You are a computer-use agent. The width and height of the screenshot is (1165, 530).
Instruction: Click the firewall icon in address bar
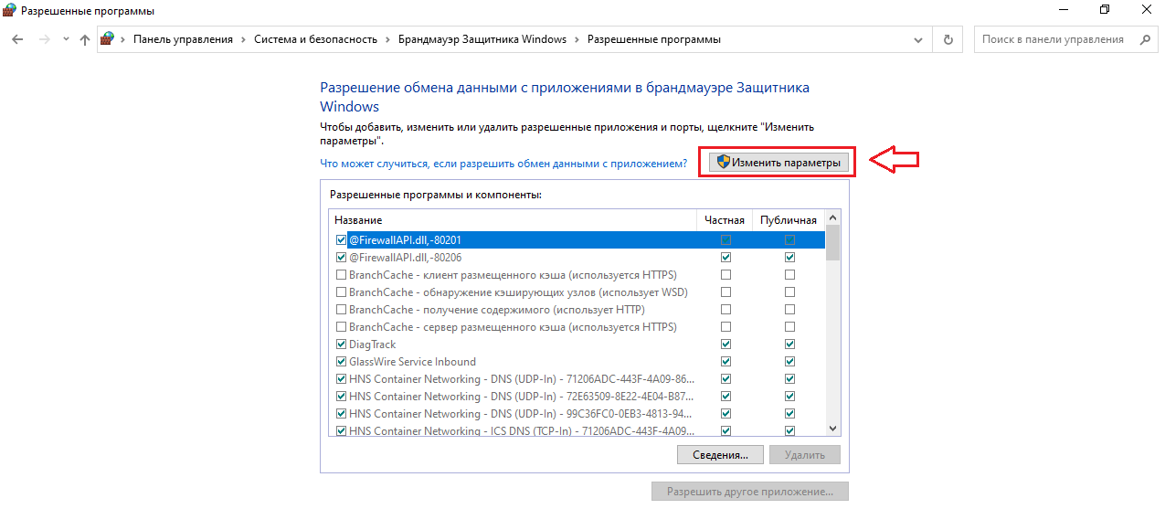[x=108, y=39]
